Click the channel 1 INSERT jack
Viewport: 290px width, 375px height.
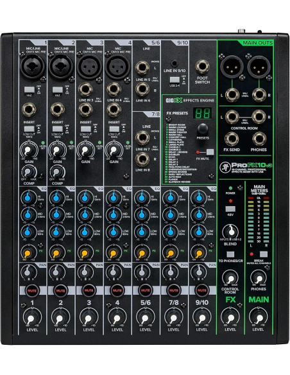pos(29,110)
